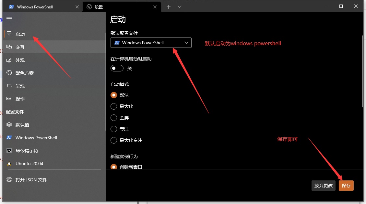This screenshot has height=204, width=366.
Task: Click the 保存 button
Action: [x=346, y=186]
